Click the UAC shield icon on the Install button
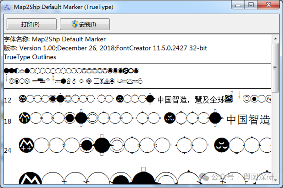 pos(75,24)
